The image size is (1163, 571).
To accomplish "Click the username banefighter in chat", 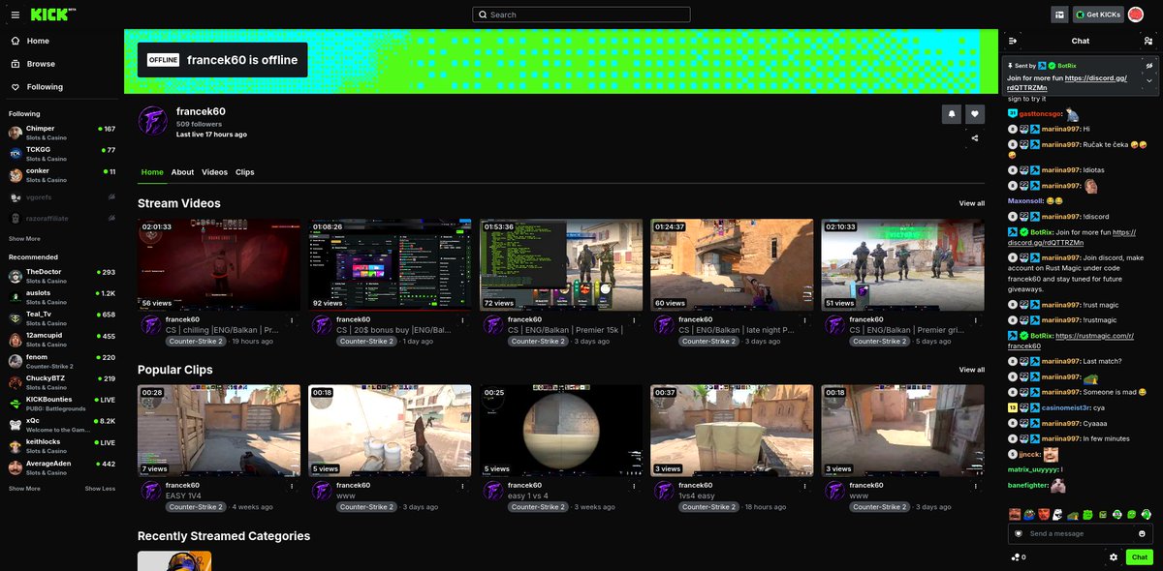I will coord(1028,485).
